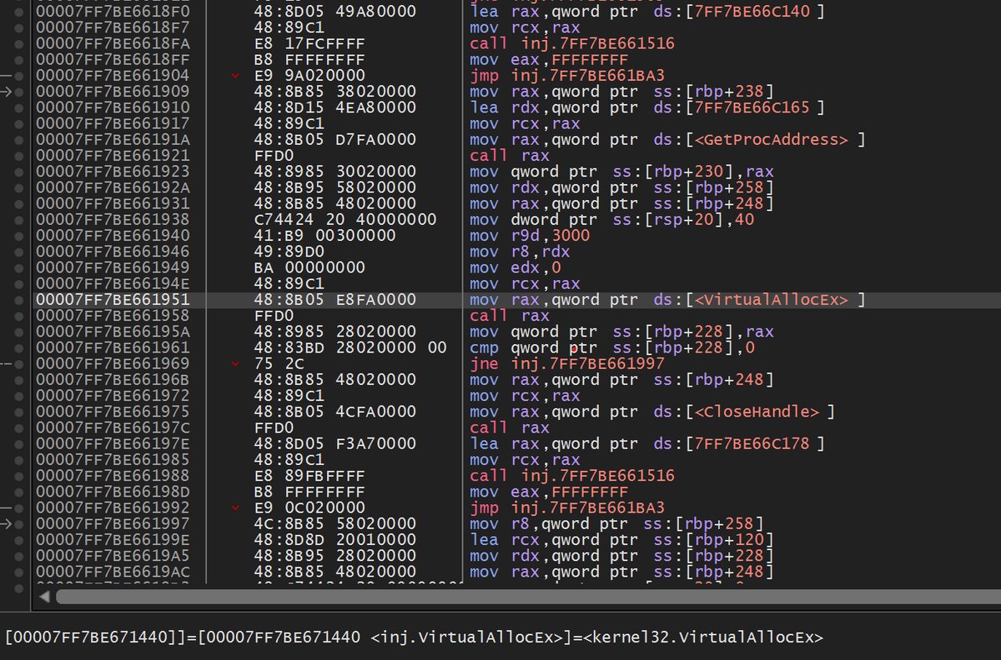This screenshot has width=1001, height=660.
Task: Select instruction mov r9d,3000
Action: click(x=530, y=236)
